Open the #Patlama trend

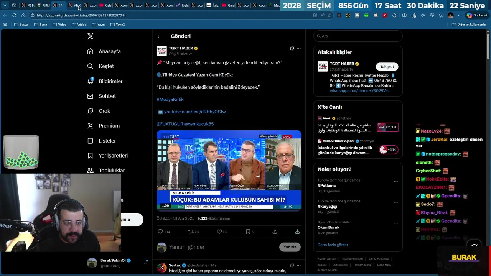tap(326, 186)
